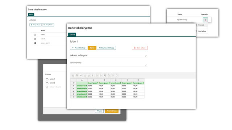Click the red Usuń arkusz button

point(140,48)
